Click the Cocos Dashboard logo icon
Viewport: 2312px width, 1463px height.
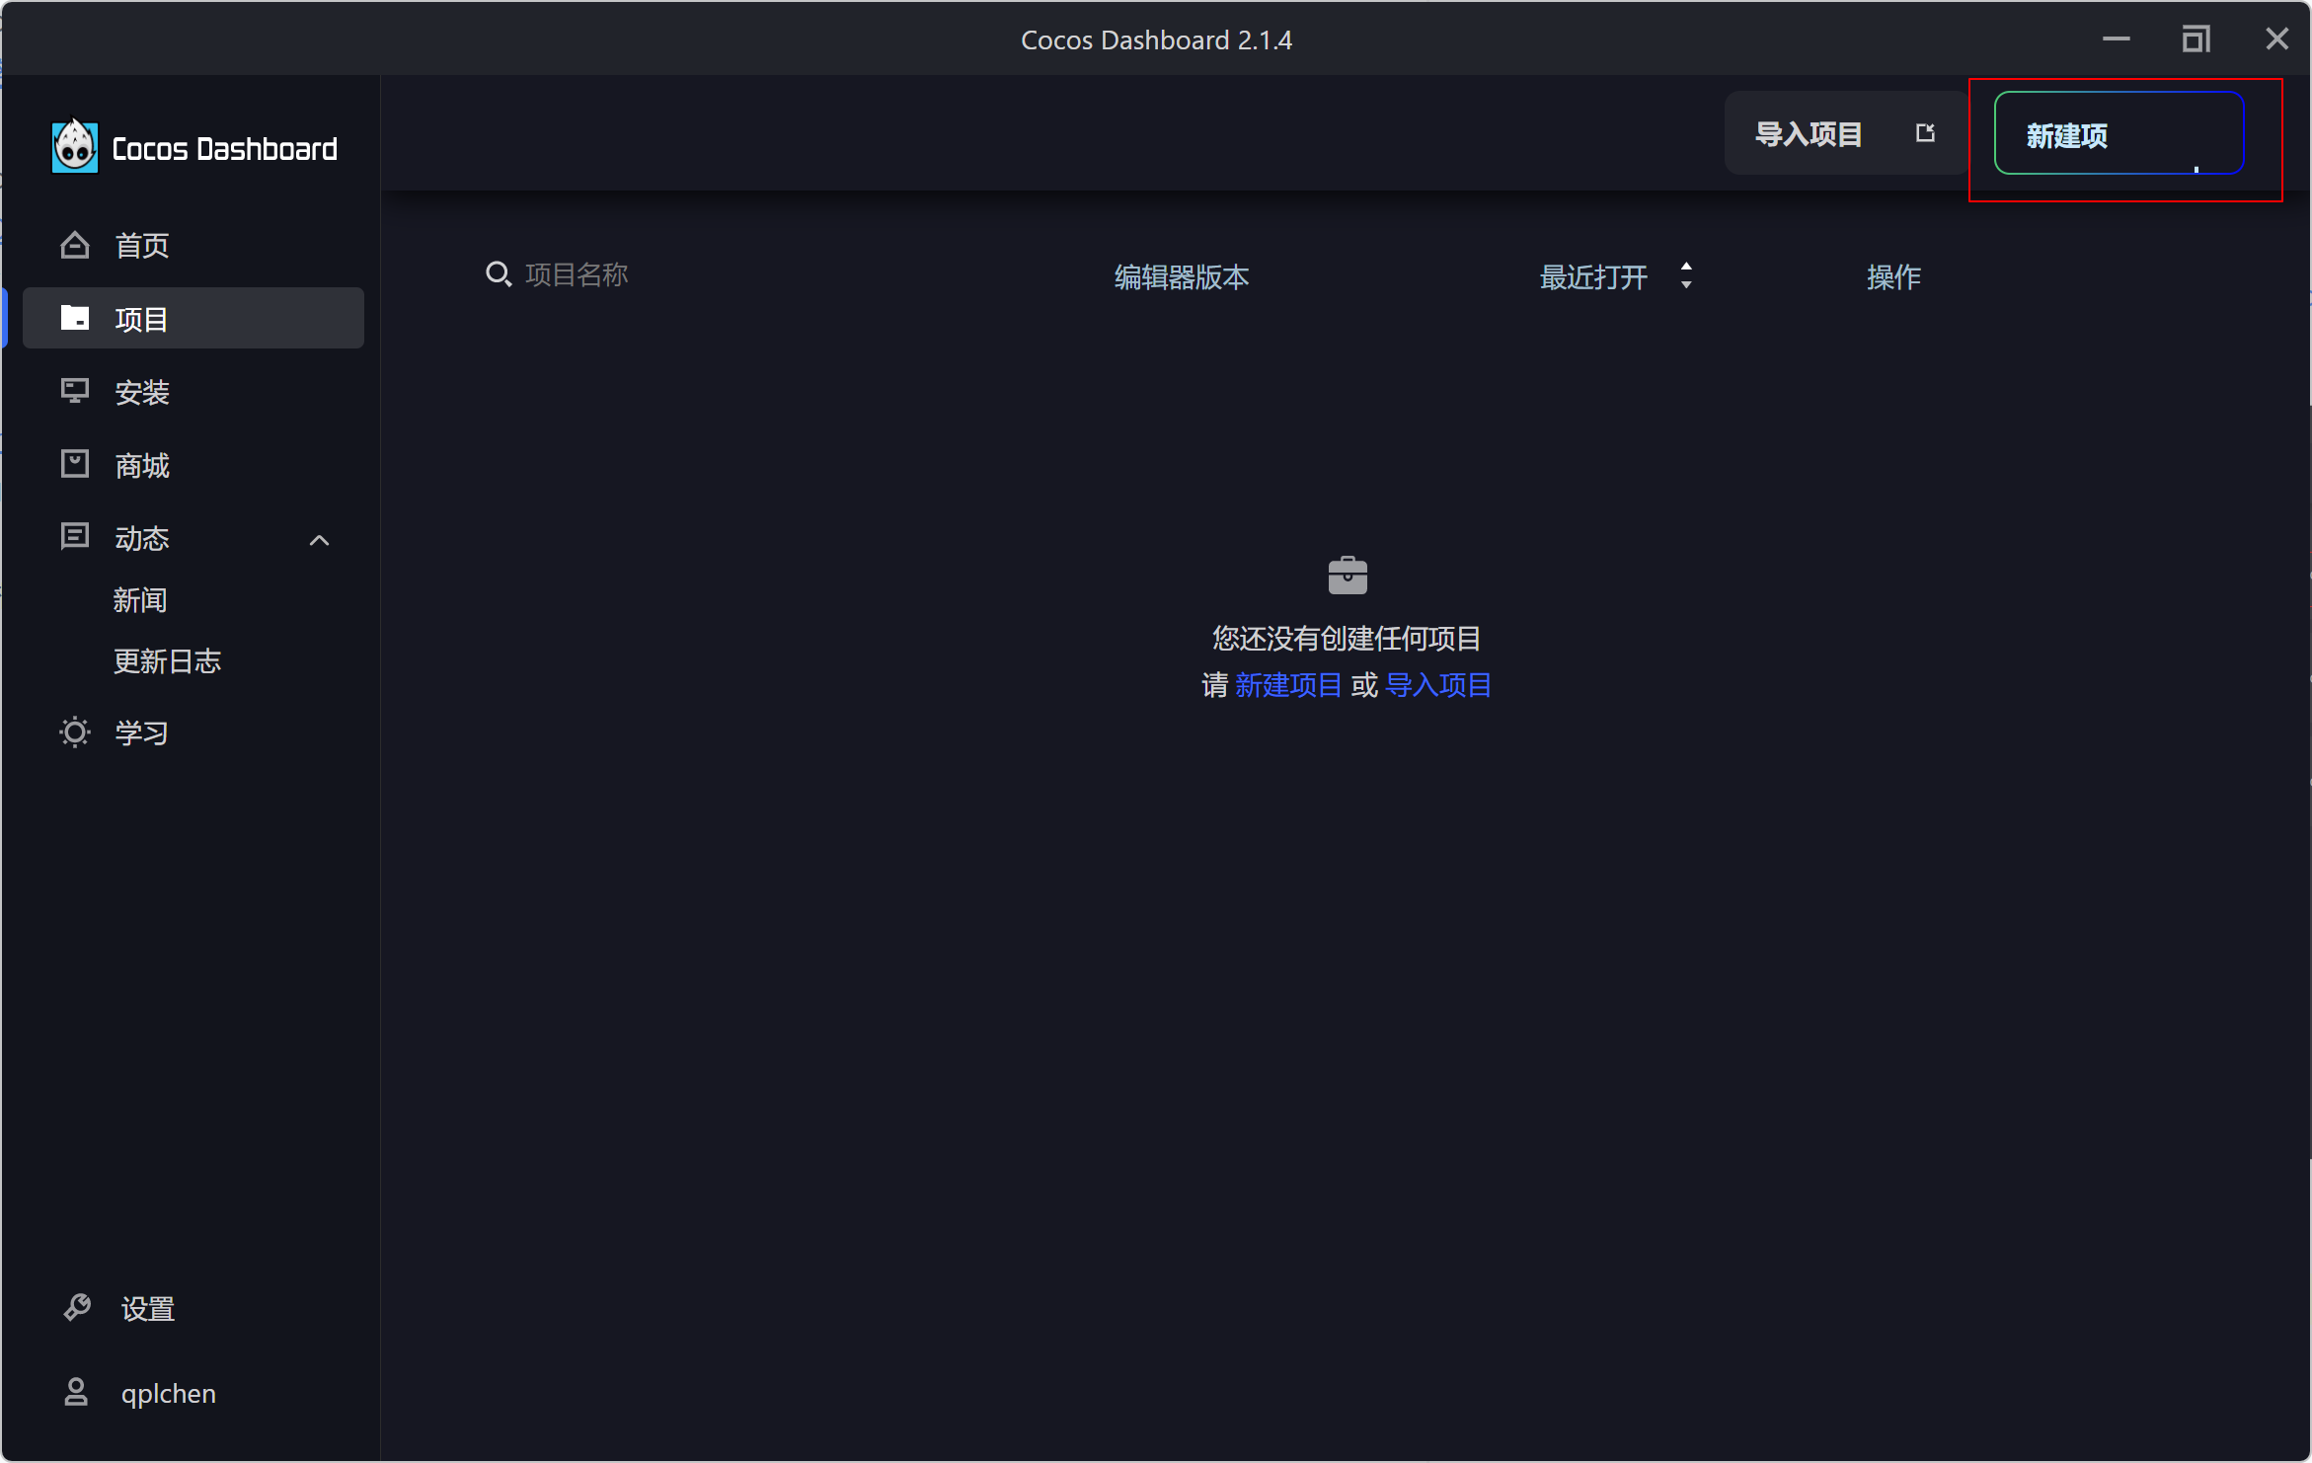[x=75, y=147]
